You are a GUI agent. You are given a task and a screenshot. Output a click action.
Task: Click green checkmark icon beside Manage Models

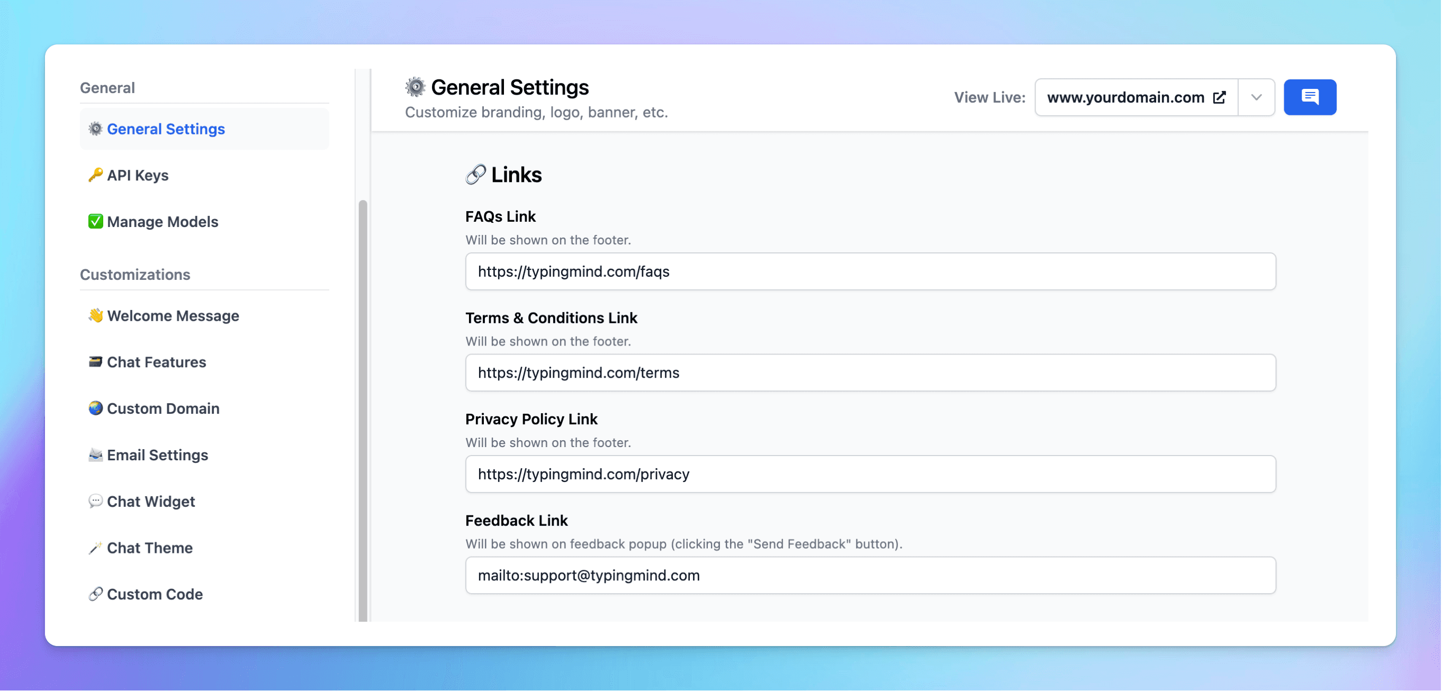(95, 222)
